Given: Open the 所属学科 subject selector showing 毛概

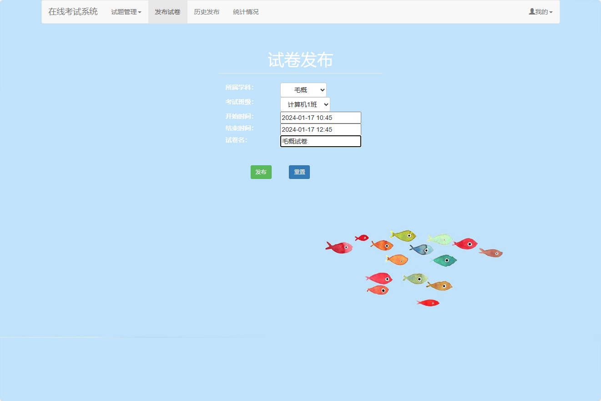Looking at the screenshot, I should [303, 89].
